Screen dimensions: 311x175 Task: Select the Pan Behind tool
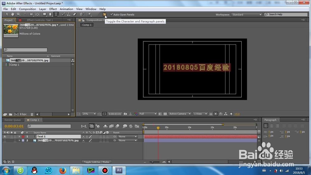pyautogui.click(x=37, y=14)
